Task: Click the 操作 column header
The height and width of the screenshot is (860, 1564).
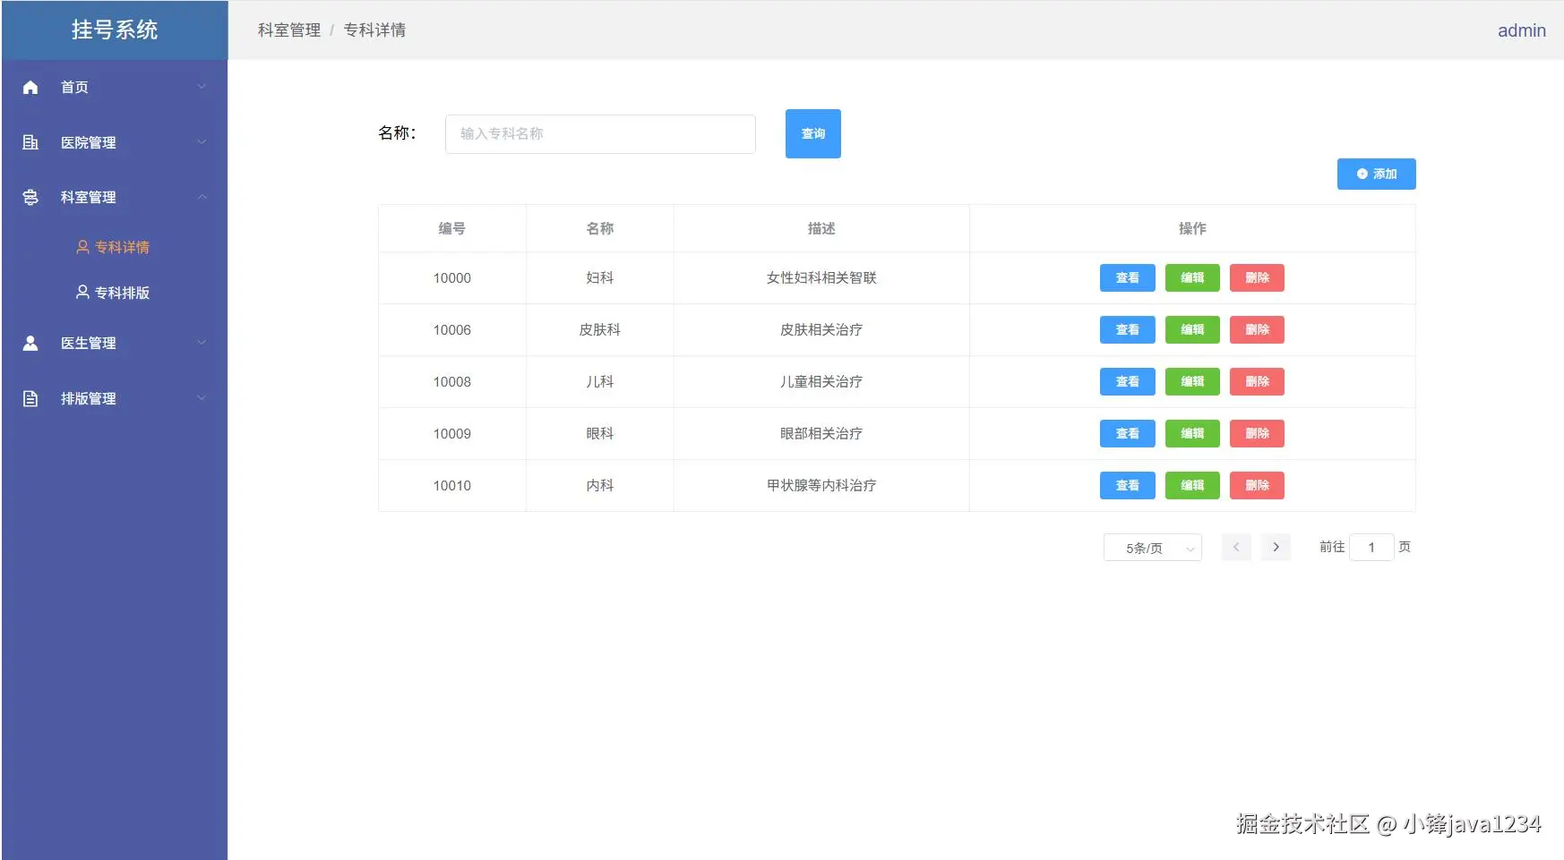Action: pyautogui.click(x=1192, y=228)
